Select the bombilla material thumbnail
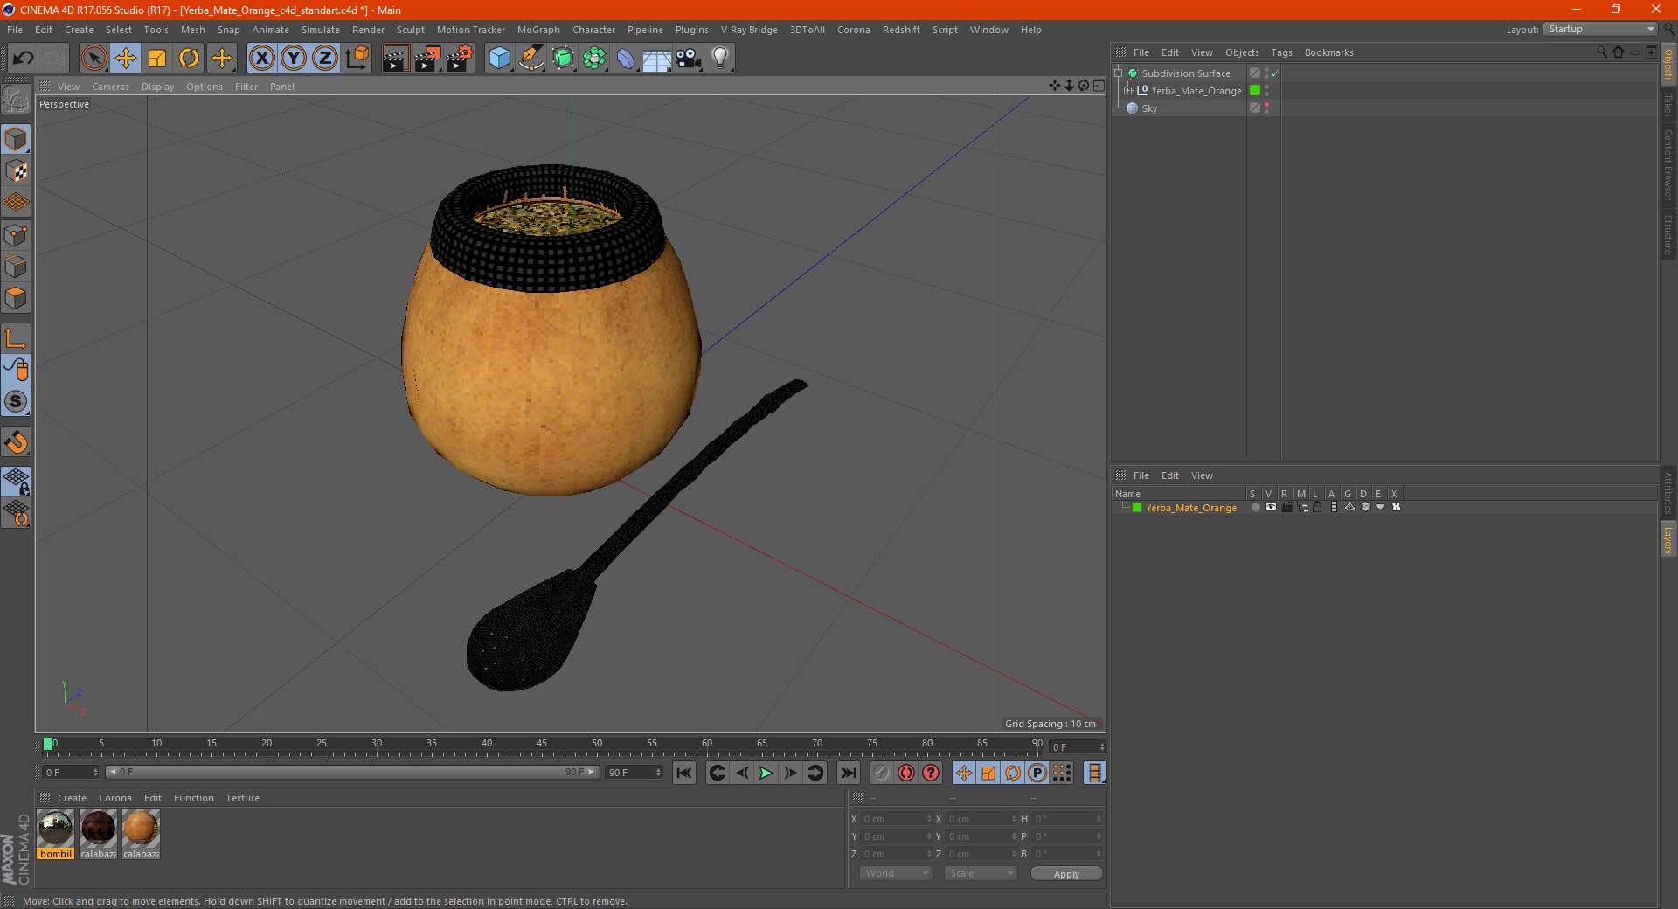 click(x=56, y=834)
